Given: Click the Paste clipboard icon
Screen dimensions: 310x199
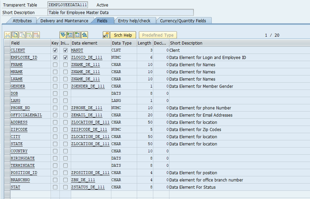Looking at the screenshot, I should tap(22, 35).
